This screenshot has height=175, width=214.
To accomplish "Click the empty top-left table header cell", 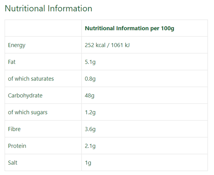I will click(43, 28).
